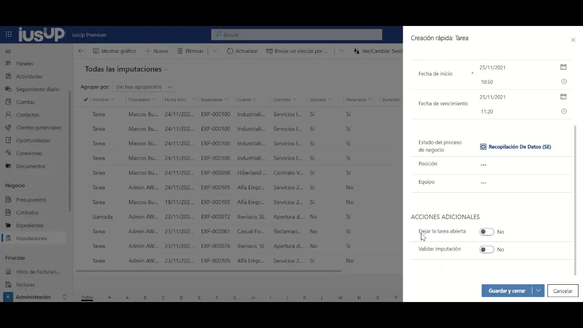The width and height of the screenshot is (583, 328).
Task: Enable the Validar imputación toggle
Action: (486, 250)
